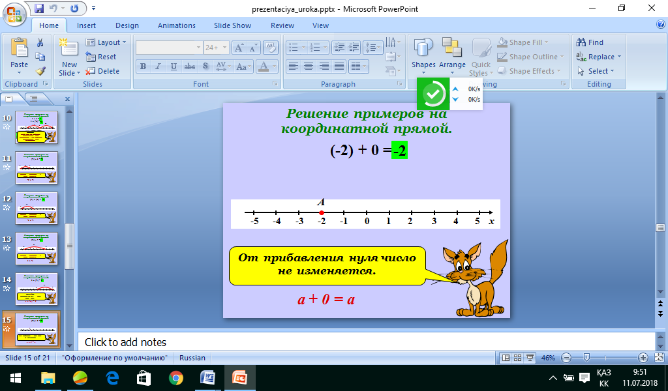Undo the last action in the Quick Access toolbar
This screenshot has width=668, height=391.
pyautogui.click(x=53, y=8)
